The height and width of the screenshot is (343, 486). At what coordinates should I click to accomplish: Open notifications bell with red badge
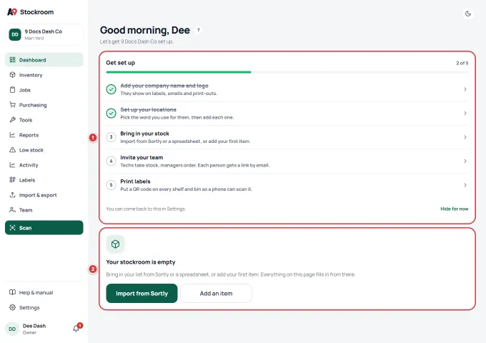tap(76, 328)
